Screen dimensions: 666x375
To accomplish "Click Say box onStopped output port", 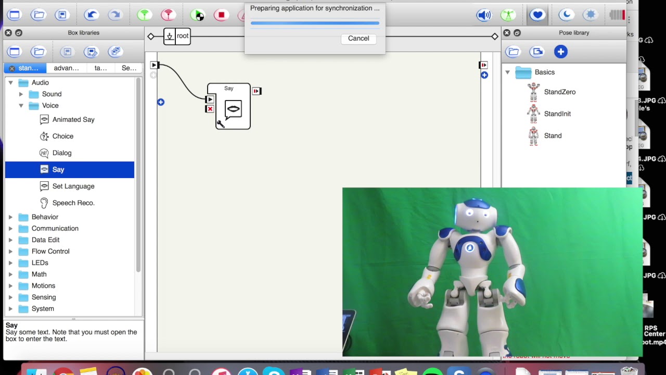I will click(256, 91).
